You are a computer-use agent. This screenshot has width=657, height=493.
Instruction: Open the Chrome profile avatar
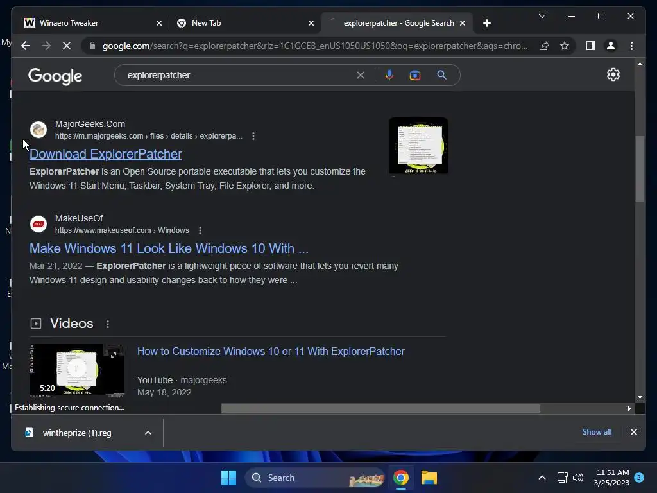click(611, 46)
